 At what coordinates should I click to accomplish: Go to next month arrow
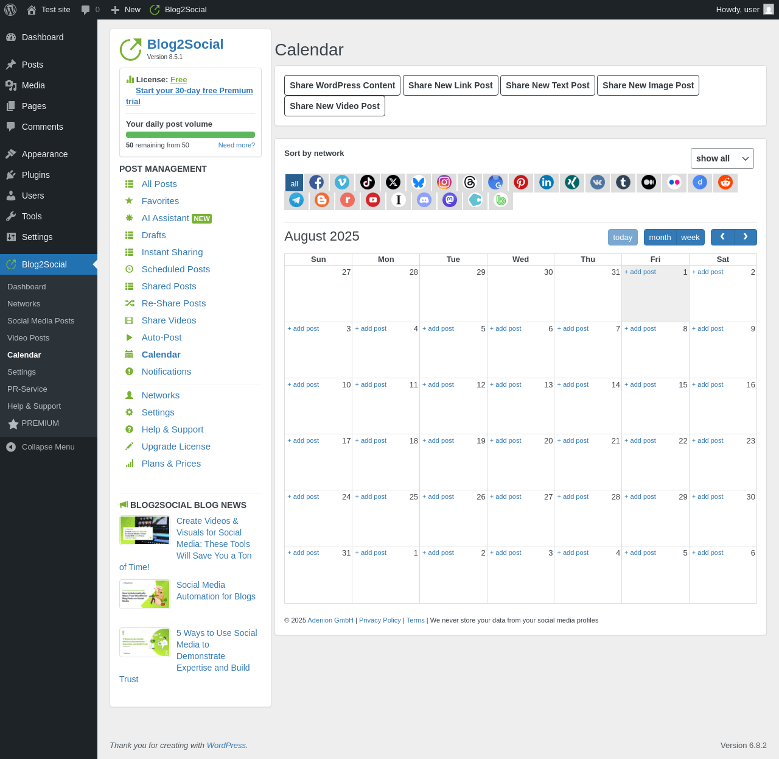click(x=746, y=237)
